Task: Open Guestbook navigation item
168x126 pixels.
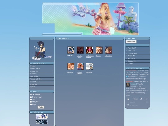Action: click(42, 82)
